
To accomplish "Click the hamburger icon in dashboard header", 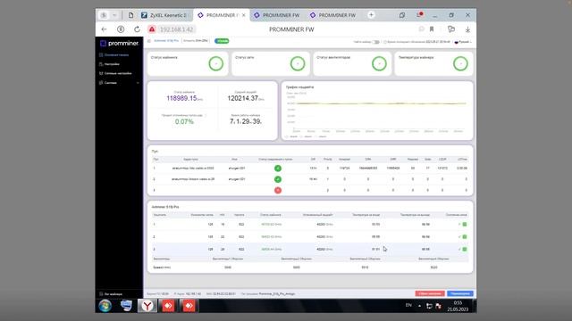I will (x=149, y=41).
